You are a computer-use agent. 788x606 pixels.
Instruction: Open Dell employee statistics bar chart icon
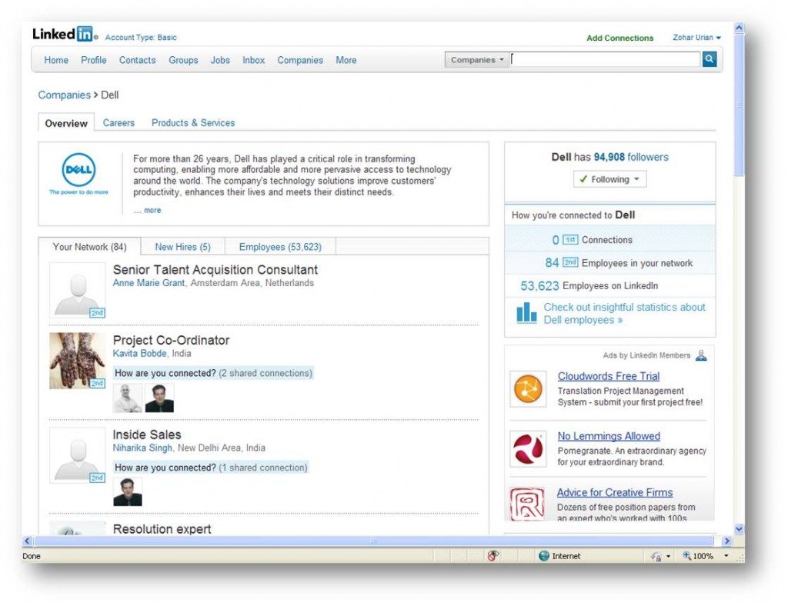click(x=526, y=312)
